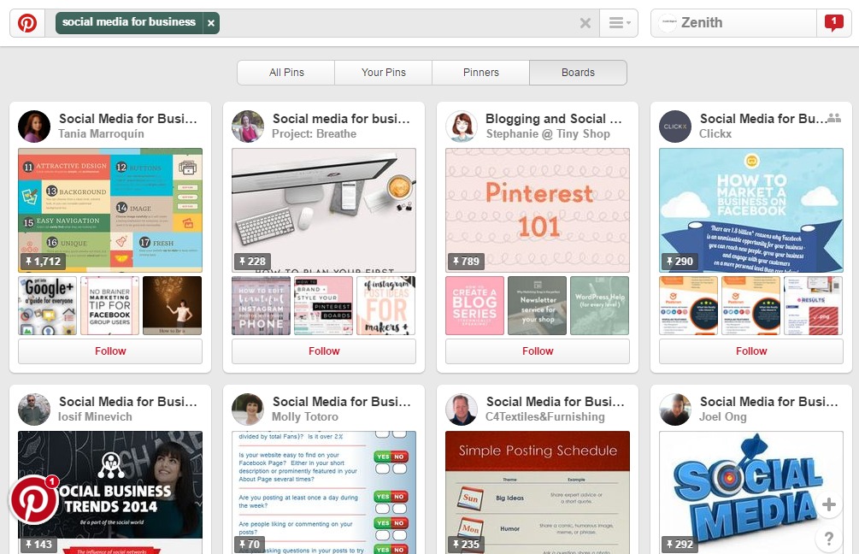Click the Molly Totoro name link
The height and width of the screenshot is (554, 859).
(x=305, y=417)
